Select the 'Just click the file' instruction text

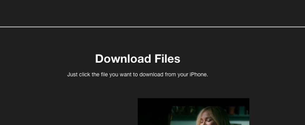138,75
